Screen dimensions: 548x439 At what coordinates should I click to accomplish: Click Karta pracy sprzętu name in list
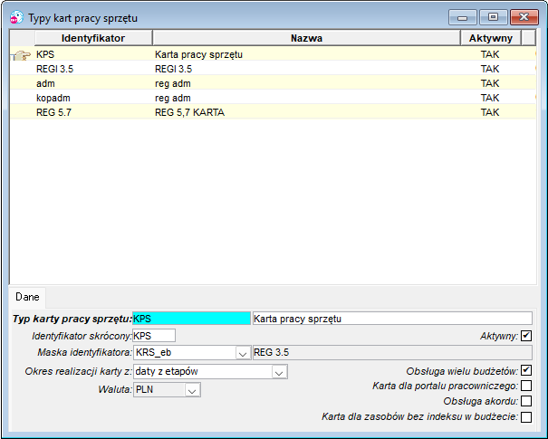pos(198,54)
